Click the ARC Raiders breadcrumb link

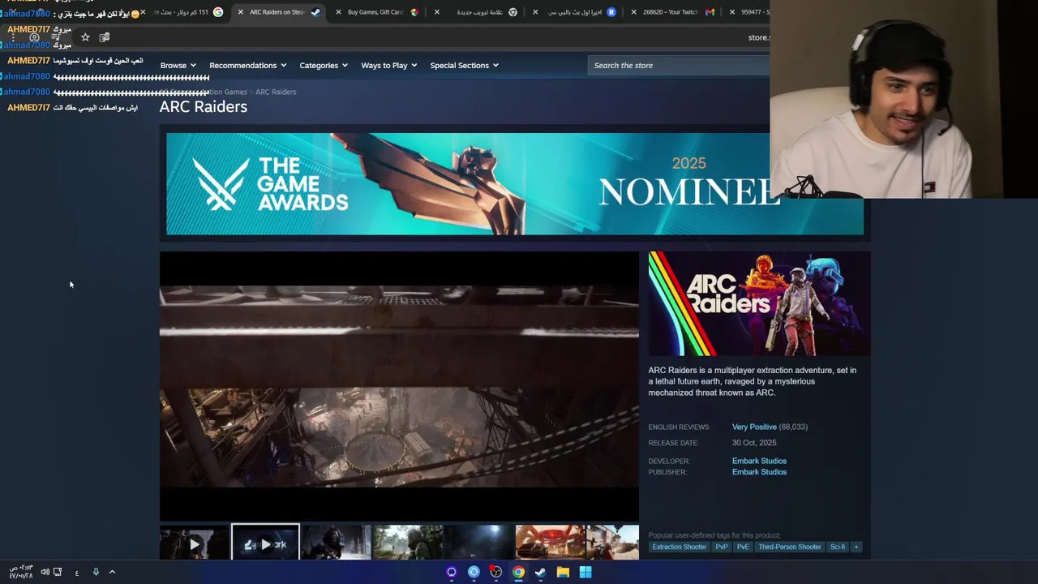276,92
